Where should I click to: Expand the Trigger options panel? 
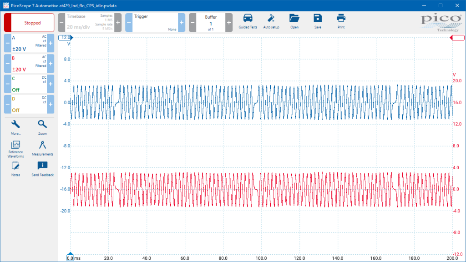pos(155,22)
